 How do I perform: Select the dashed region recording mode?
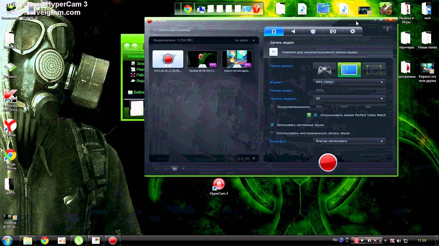[x=374, y=70]
